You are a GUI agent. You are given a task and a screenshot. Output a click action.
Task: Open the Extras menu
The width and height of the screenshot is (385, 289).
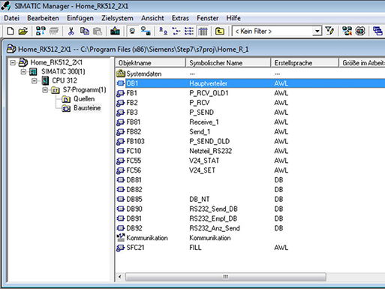(x=180, y=18)
